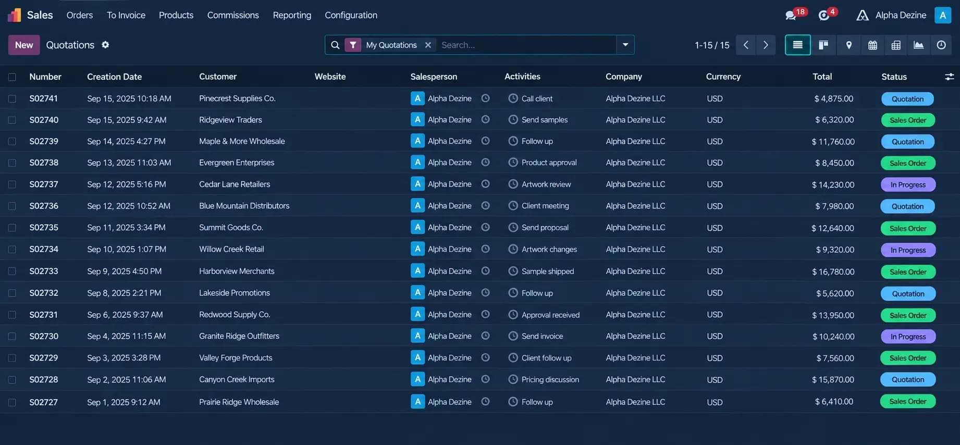Open the optional columns adjuster icon
The width and height of the screenshot is (960, 445).
point(949,77)
